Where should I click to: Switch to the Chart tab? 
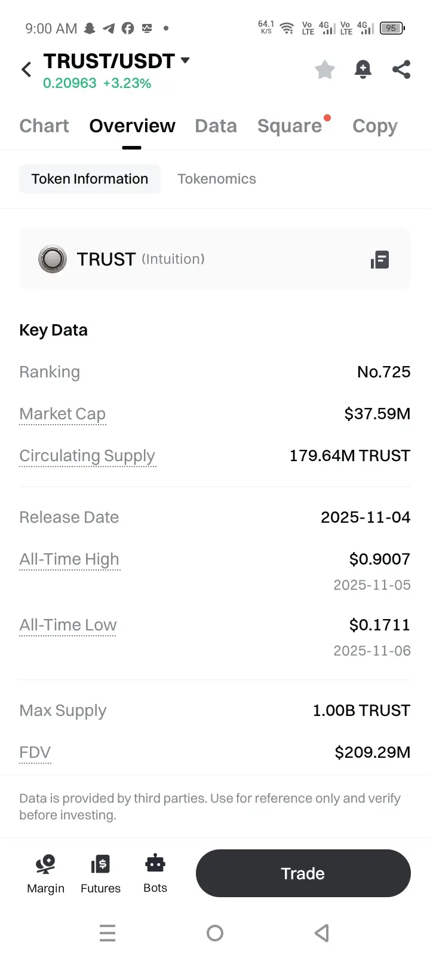click(44, 126)
